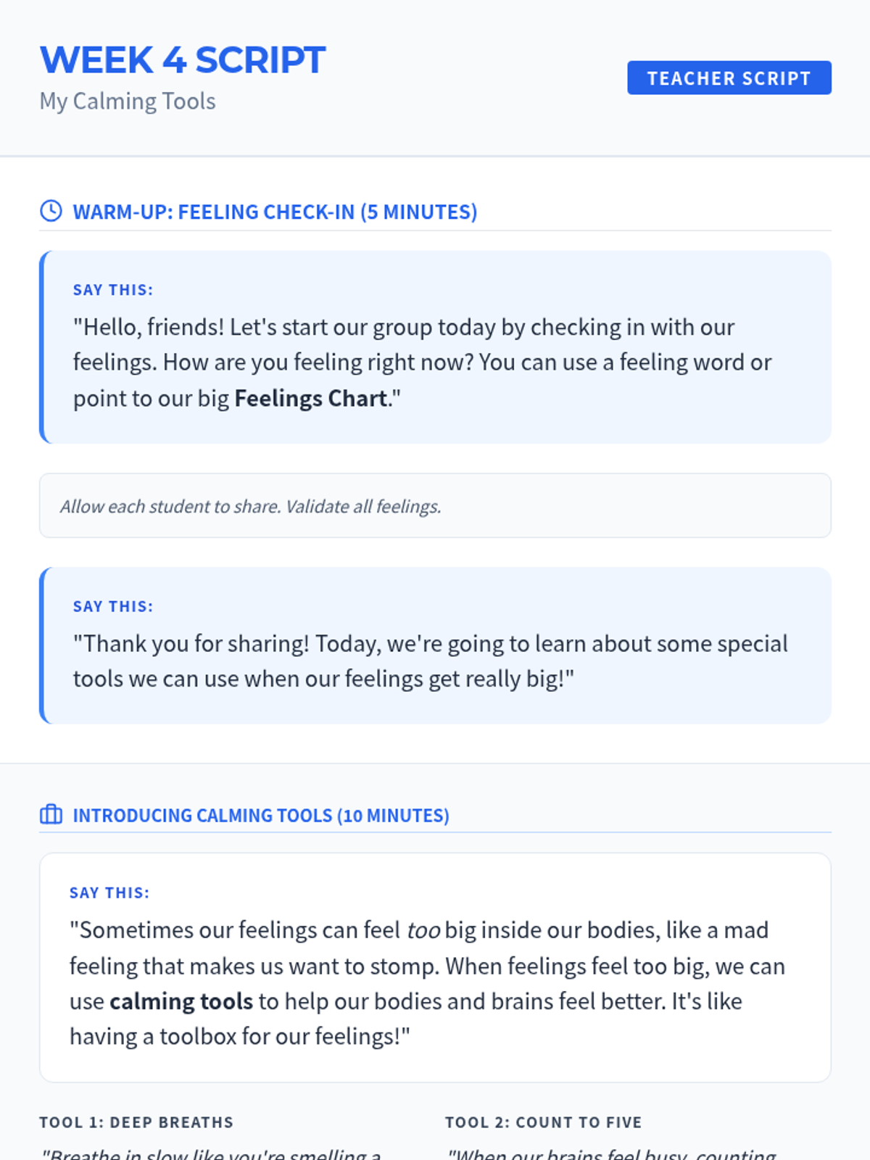Click the first Say This label

click(x=113, y=290)
